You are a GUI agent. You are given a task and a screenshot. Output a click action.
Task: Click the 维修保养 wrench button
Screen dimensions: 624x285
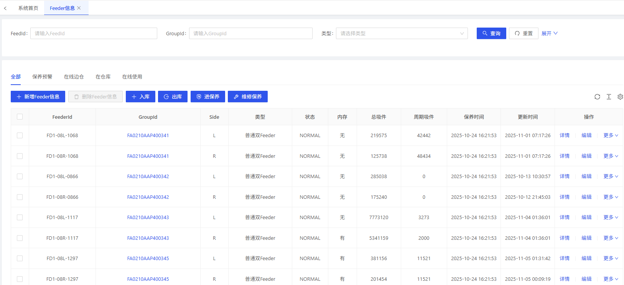(247, 97)
